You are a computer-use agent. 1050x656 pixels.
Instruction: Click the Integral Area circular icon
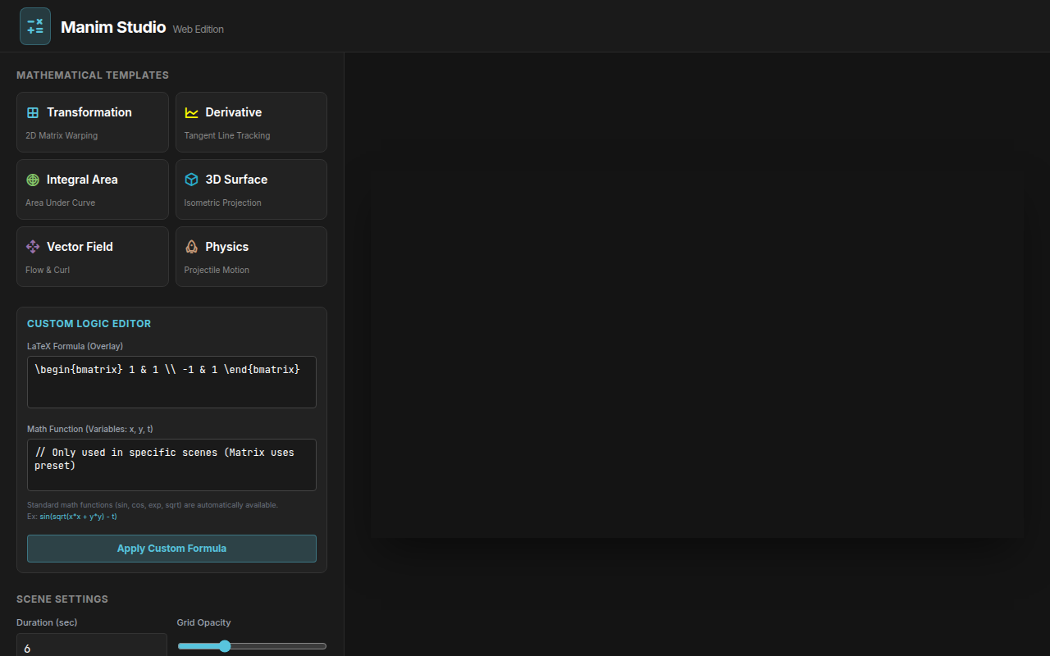coord(33,180)
